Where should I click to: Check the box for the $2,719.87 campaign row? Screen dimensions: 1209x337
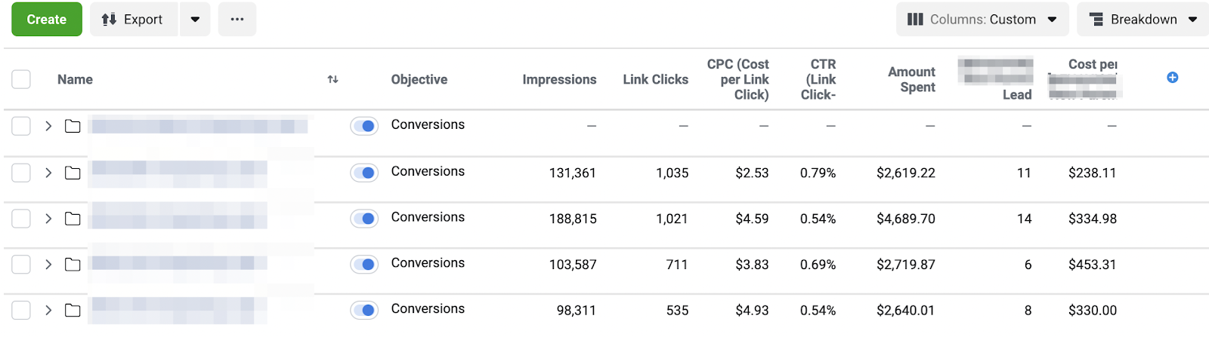pyautogui.click(x=21, y=265)
